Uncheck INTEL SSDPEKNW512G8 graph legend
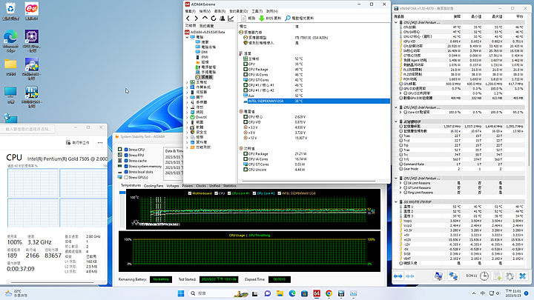Image resolution: width=534 pixels, height=300 pixels. pos(280,193)
